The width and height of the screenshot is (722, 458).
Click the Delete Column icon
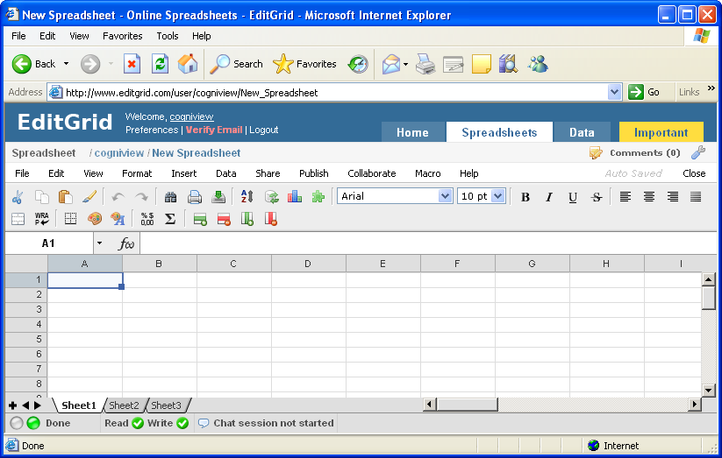[271, 219]
